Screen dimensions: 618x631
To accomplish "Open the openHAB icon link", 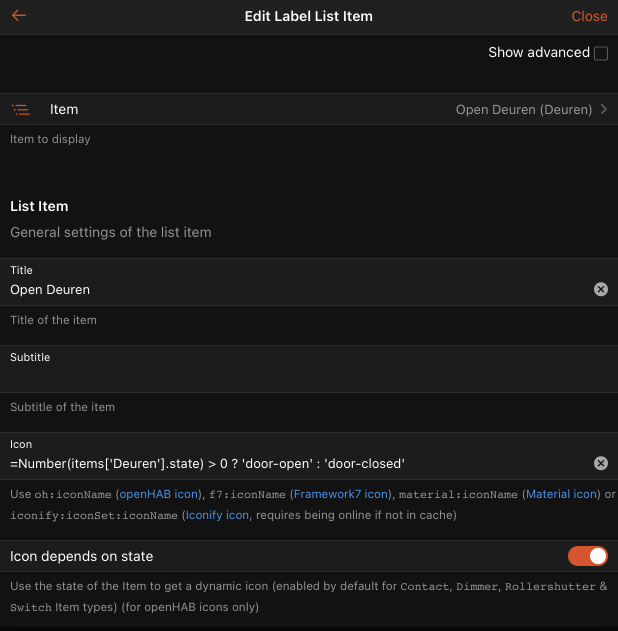I will pos(158,494).
